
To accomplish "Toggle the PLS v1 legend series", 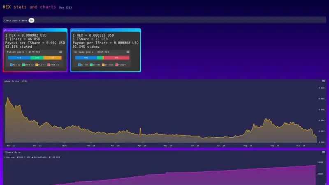I will point(40,65).
